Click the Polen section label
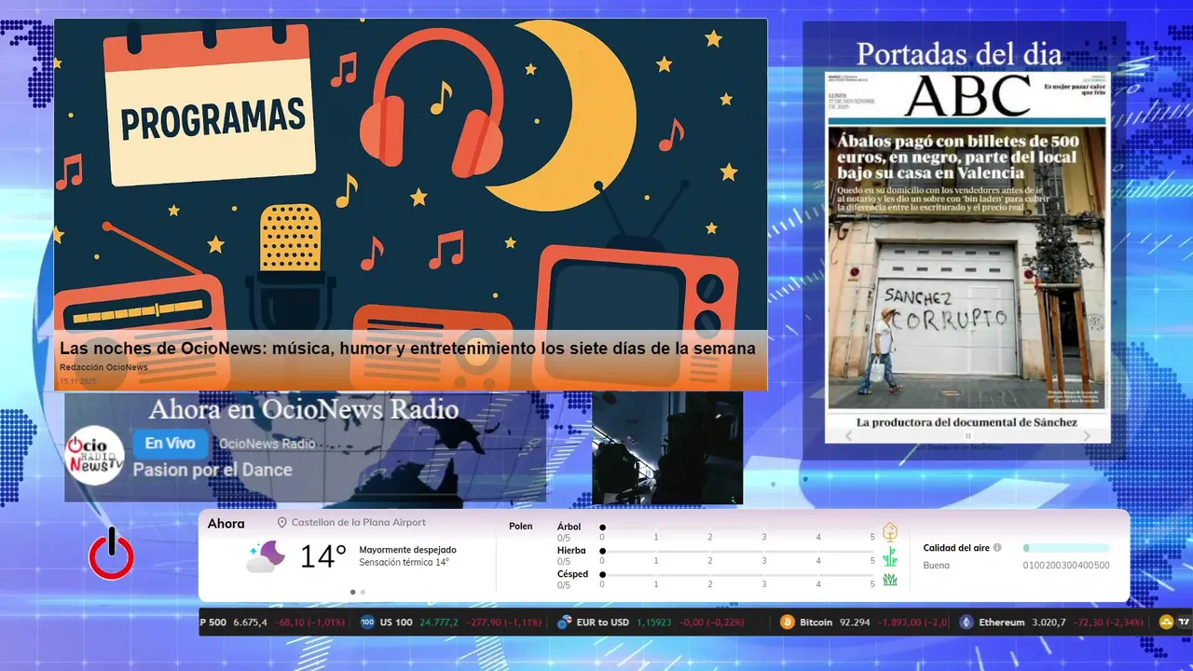This screenshot has width=1193, height=671. point(520,527)
